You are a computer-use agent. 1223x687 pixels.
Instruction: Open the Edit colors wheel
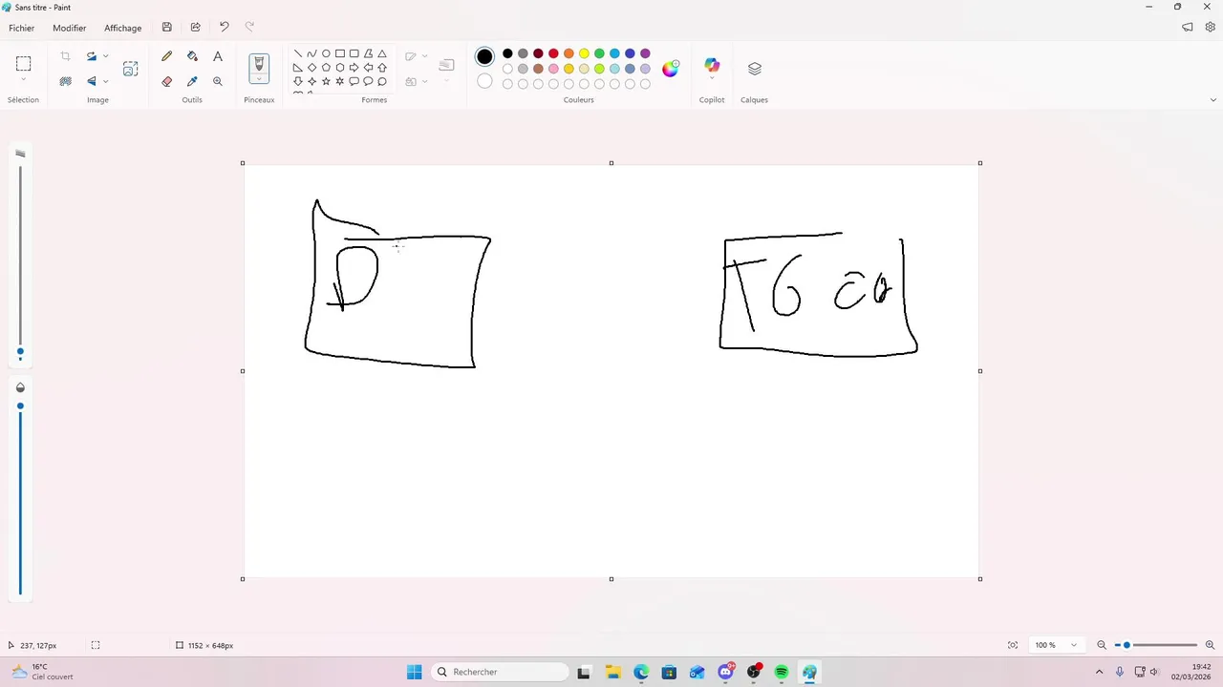[671, 68]
